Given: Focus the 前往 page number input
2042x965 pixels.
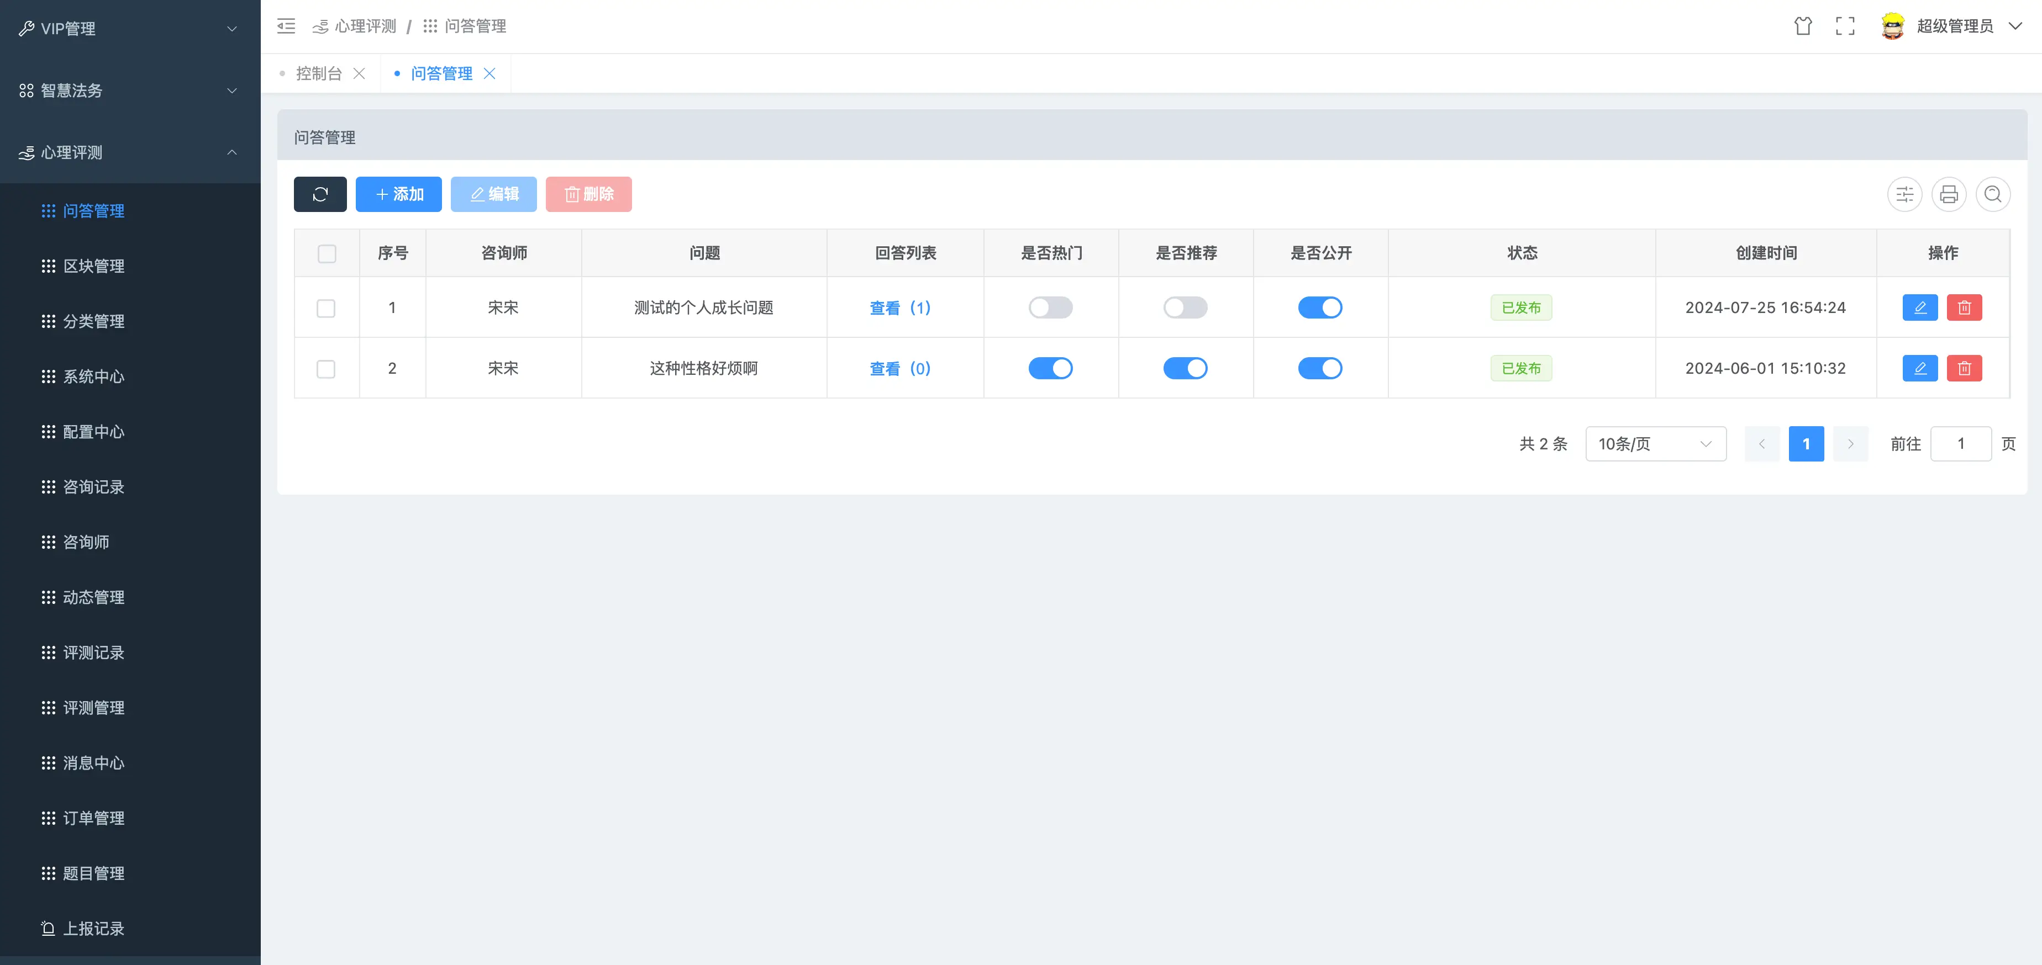Looking at the screenshot, I should point(1961,444).
